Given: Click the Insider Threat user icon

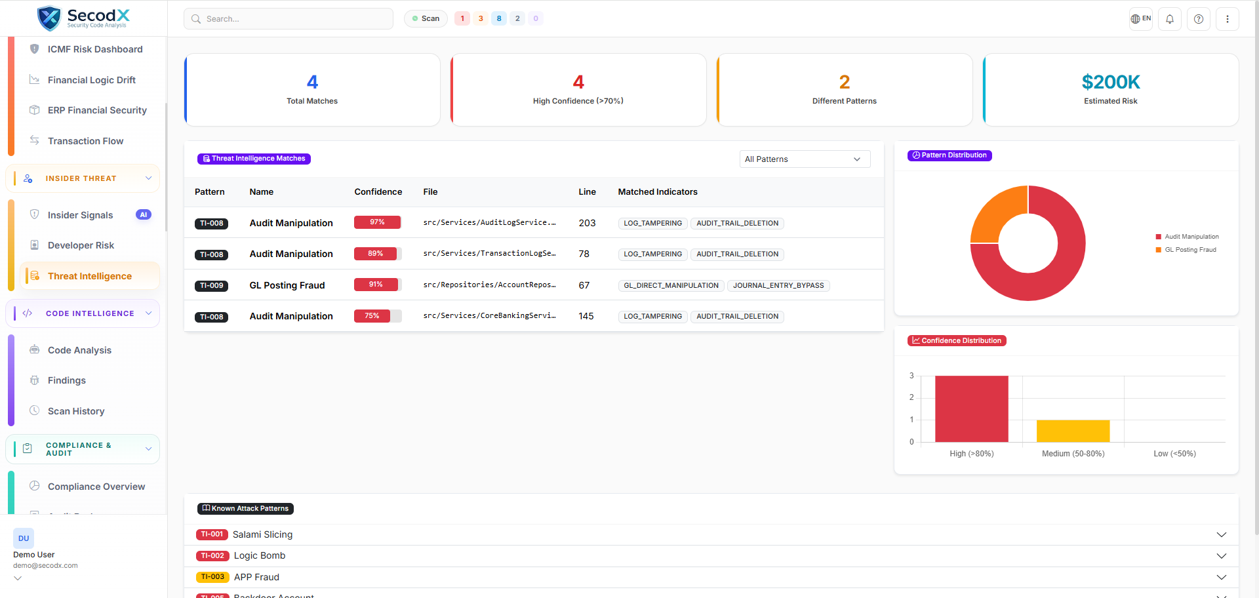Looking at the screenshot, I should [x=28, y=178].
